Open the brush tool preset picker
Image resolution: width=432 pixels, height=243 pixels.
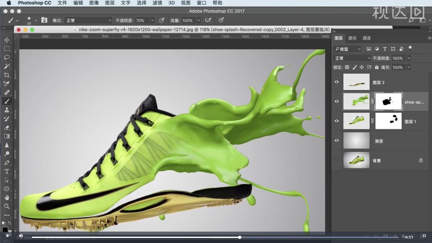point(13,20)
